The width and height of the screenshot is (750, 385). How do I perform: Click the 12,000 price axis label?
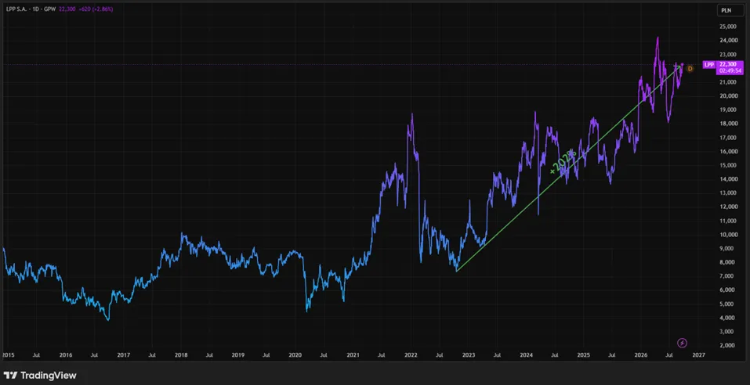[727, 207]
